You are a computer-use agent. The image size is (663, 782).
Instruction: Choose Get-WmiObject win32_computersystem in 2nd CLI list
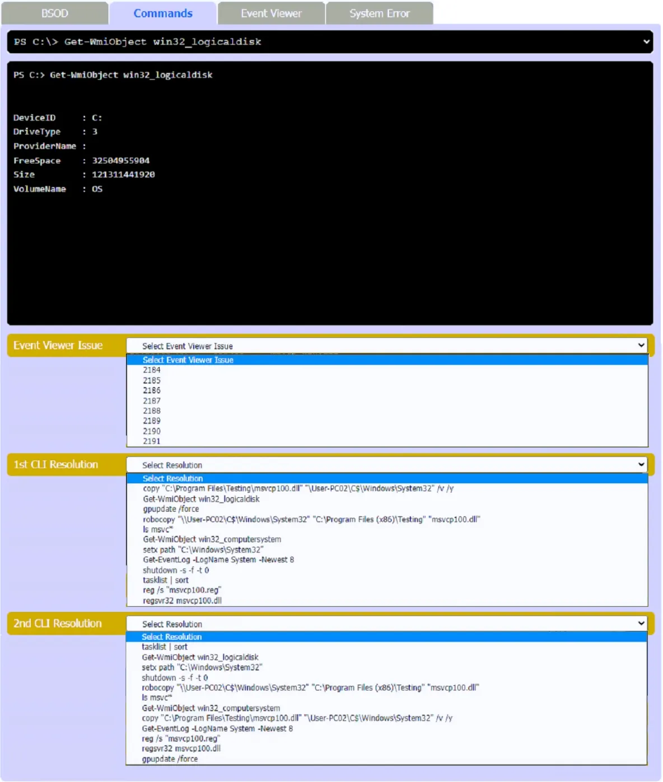(x=386, y=708)
